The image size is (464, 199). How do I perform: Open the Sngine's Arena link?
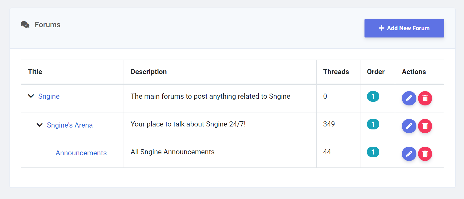point(70,125)
